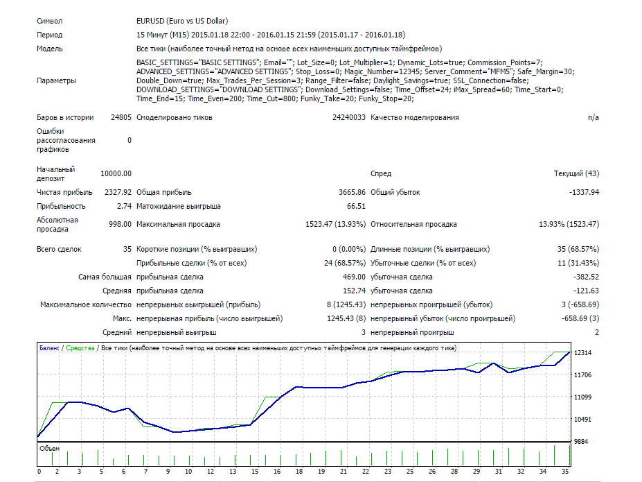Click the "Параметры" label

(x=56, y=80)
